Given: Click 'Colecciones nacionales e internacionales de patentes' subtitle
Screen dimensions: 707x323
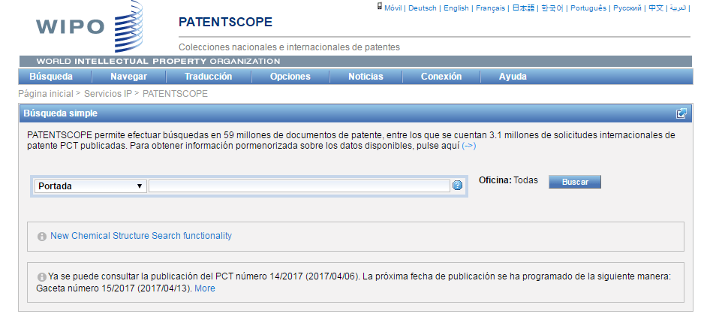Looking at the screenshot, I should [289, 47].
